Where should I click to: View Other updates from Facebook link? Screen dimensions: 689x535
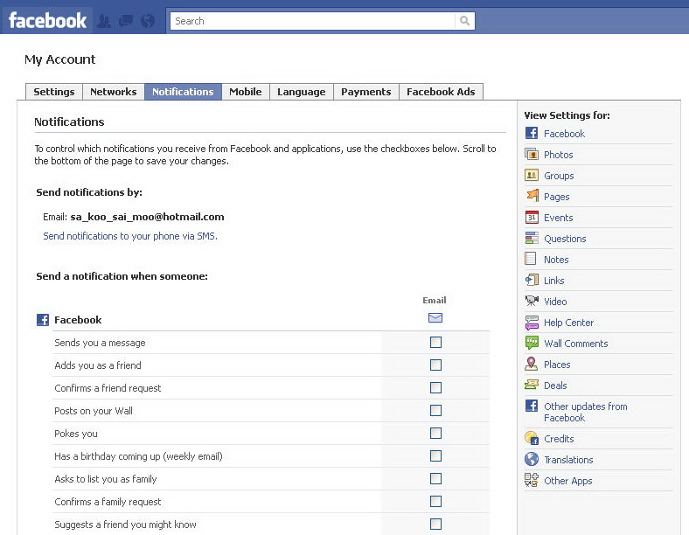click(x=585, y=412)
